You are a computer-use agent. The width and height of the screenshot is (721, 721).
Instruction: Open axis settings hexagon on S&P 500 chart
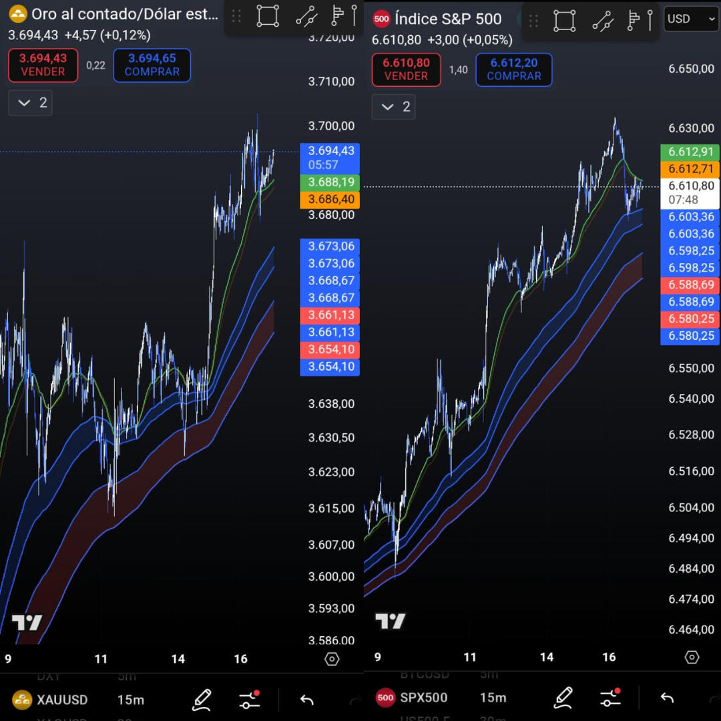click(x=692, y=657)
